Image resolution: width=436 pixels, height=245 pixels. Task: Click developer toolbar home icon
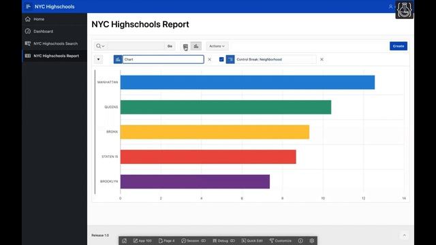click(x=124, y=241)
